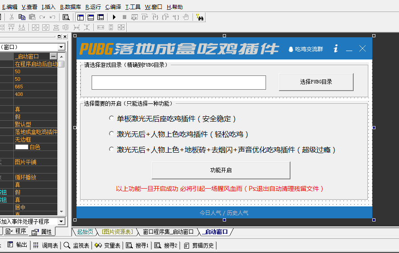399x253 pixels.
Task: Click the info 'i' icon in the blue header
Action: 336,48
